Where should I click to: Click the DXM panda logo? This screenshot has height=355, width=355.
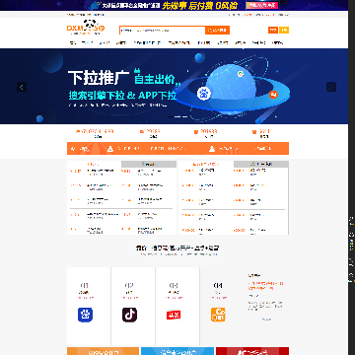[86, 27]
